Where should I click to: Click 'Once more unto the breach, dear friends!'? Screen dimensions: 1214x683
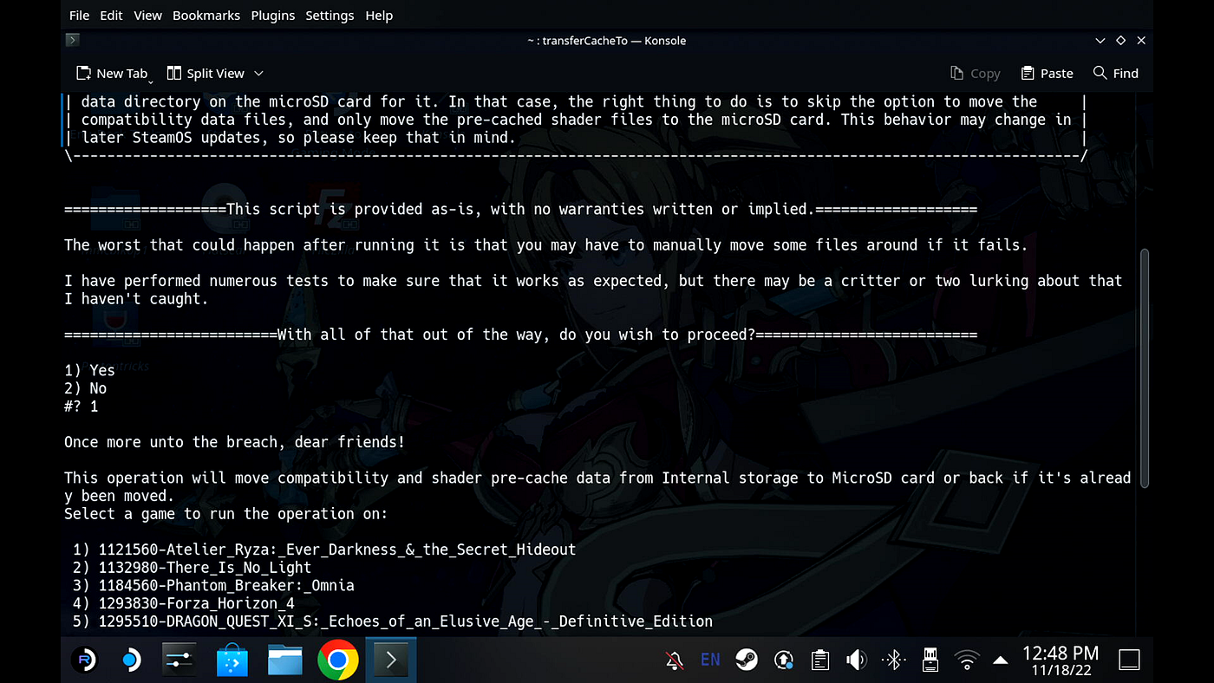pos(235,442)
